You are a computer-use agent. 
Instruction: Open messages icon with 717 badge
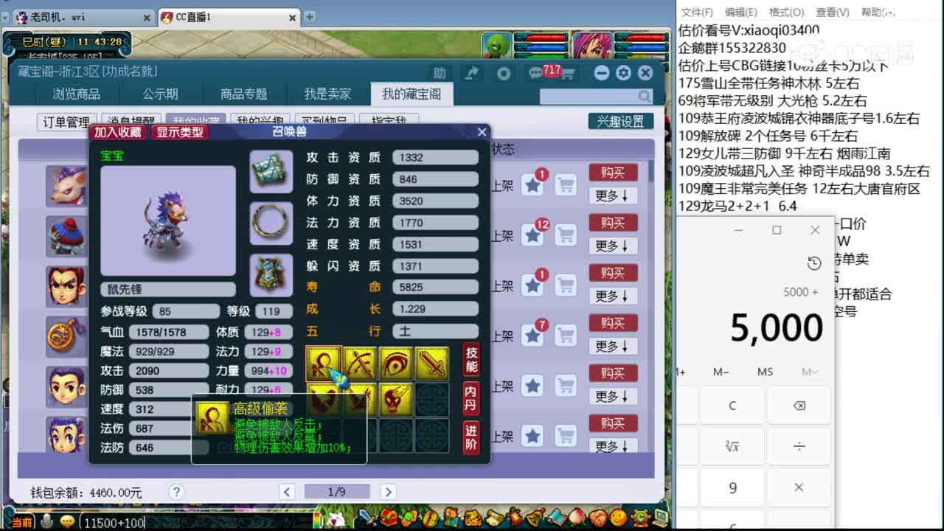(536, 73)
